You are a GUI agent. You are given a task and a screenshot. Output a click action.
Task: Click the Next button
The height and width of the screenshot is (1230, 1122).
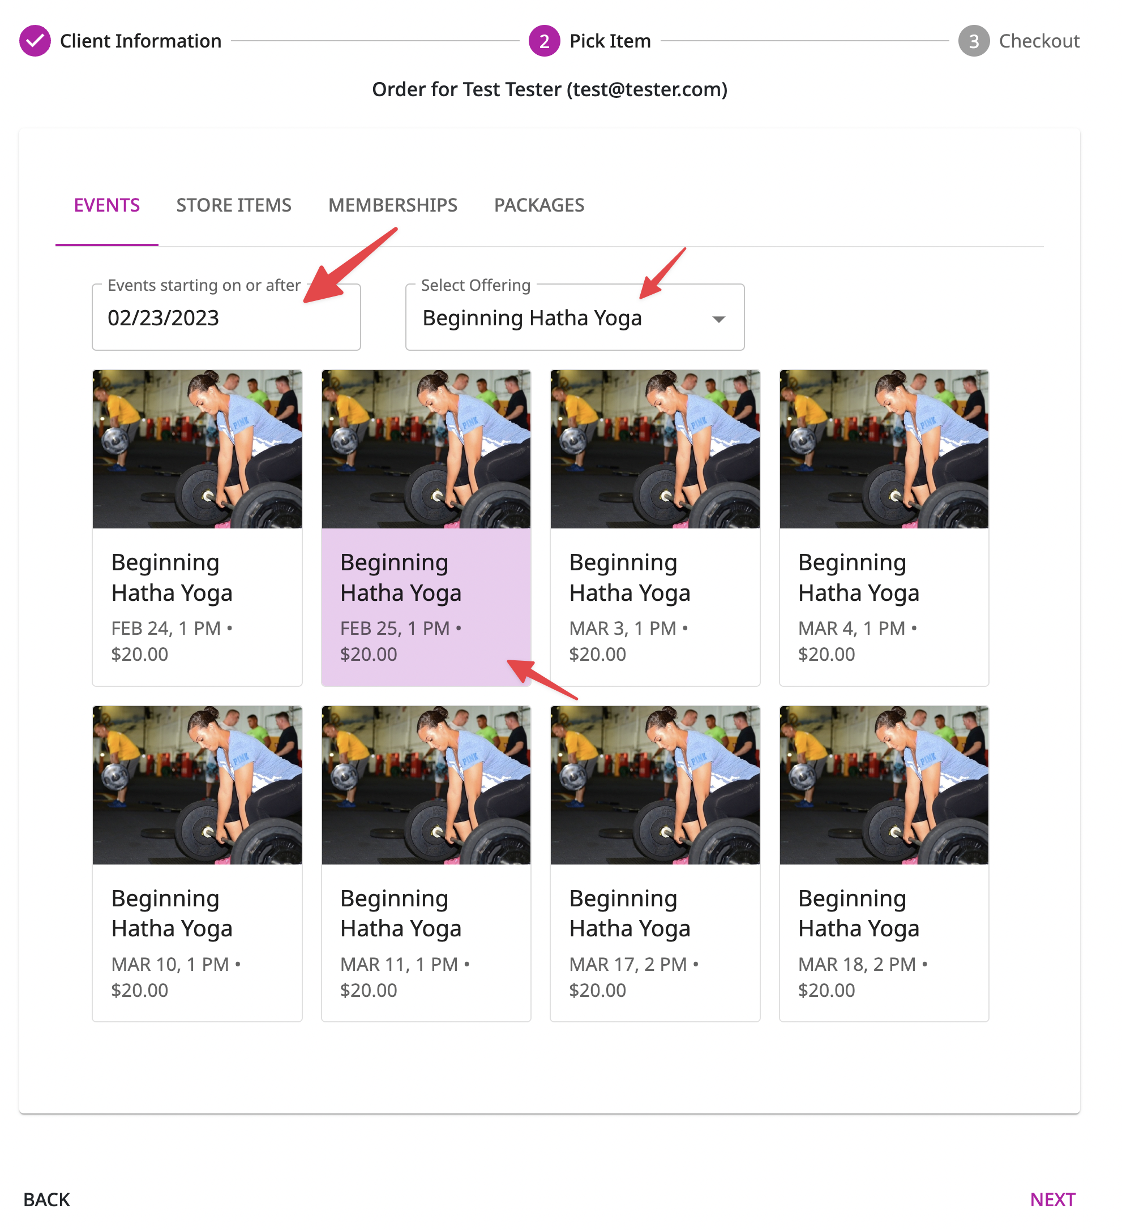coord(1052,1199)
